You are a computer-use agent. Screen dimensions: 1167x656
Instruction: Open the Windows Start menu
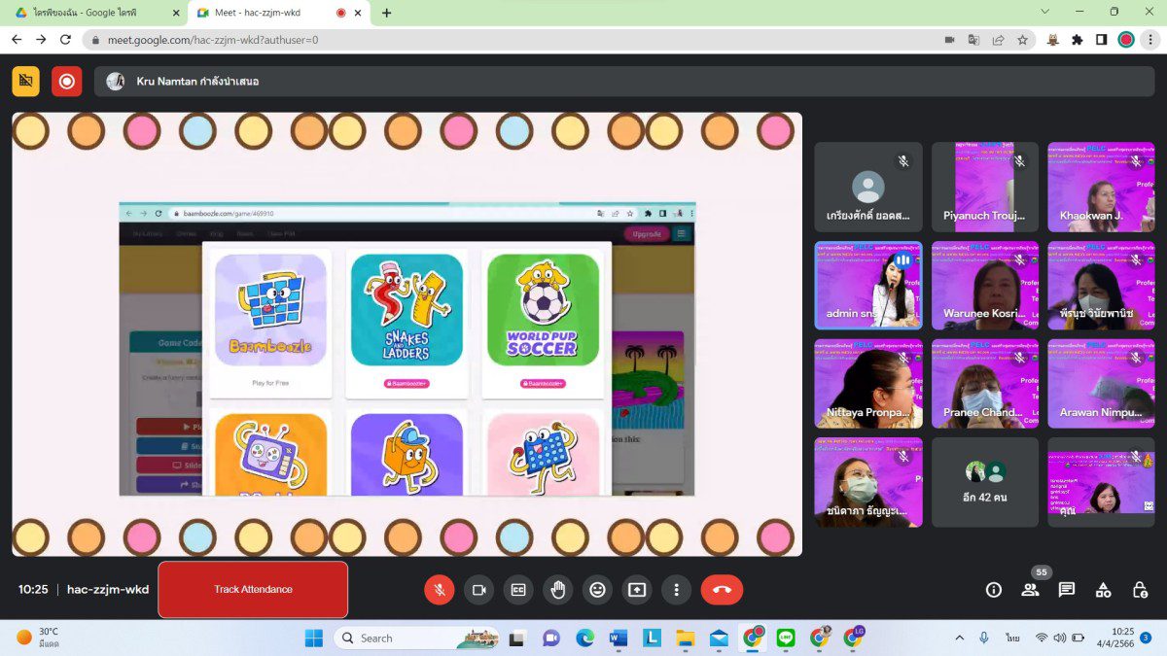click(x=314, y=639)
